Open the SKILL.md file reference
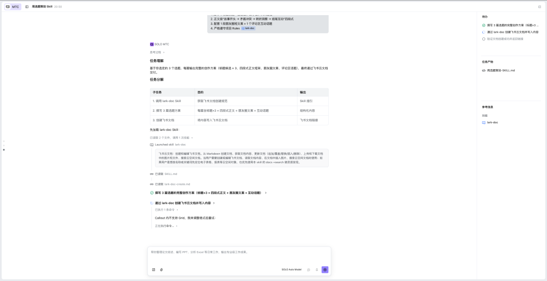The height and width of the screenshot is (281, 547). [x=171, y=174]
